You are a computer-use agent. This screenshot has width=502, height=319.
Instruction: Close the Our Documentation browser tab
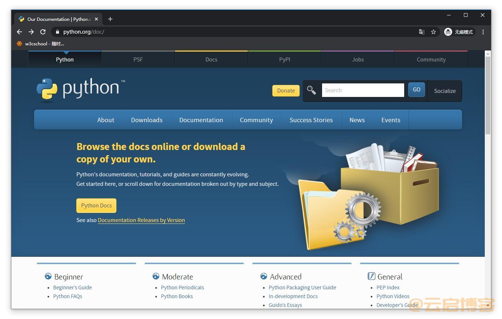tap(96, 19)
